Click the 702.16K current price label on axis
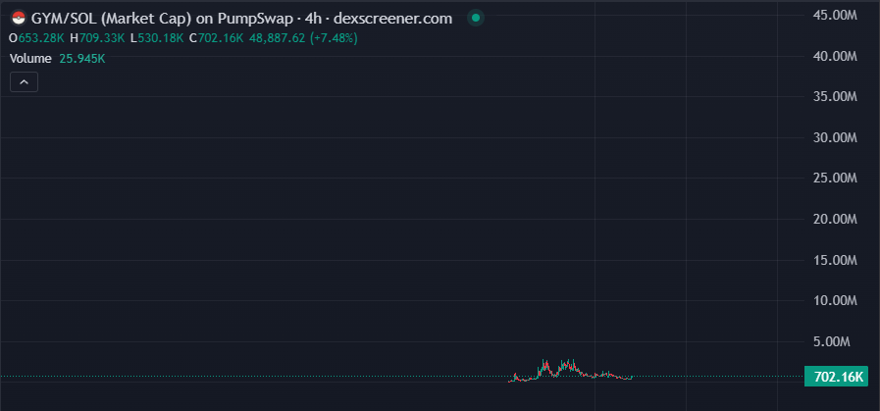The image size is (880, 411). coord(836,377)
